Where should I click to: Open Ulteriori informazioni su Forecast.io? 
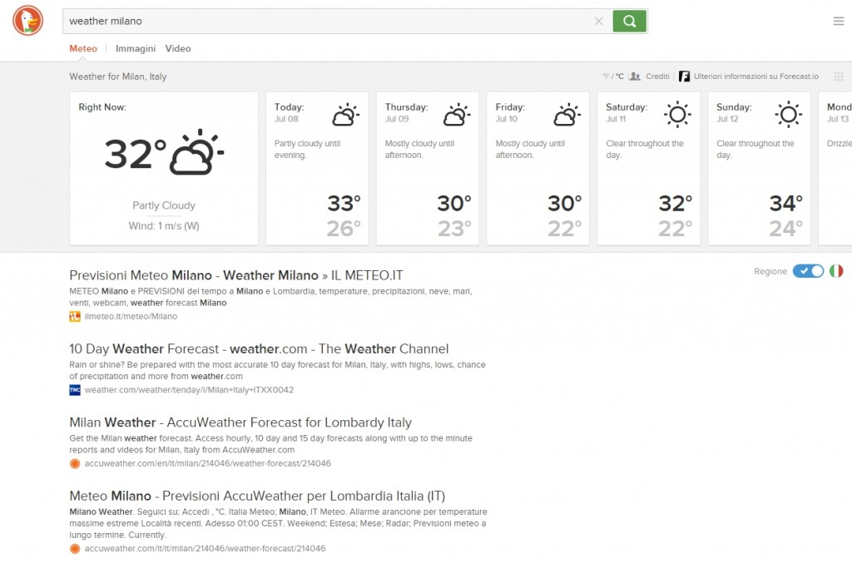[x=755, y=77]
